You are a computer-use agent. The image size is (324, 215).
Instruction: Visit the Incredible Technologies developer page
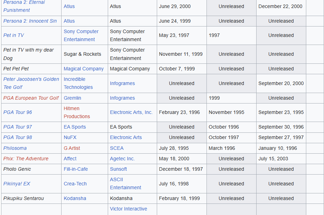(x=78, y=83)
